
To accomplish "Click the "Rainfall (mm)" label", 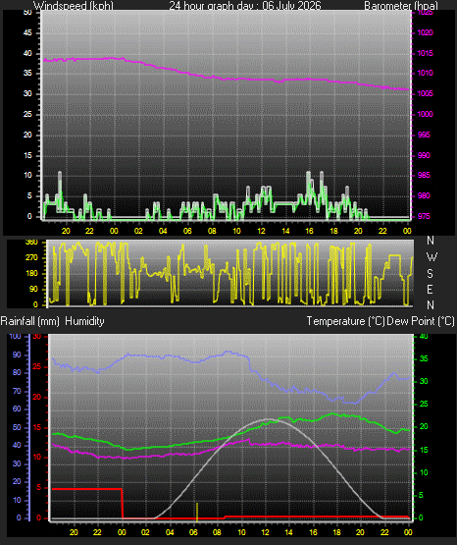I will tap(29, 321).
